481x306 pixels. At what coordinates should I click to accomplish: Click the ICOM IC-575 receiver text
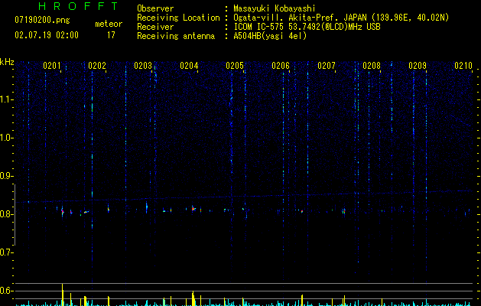click(x=307, y=27)
